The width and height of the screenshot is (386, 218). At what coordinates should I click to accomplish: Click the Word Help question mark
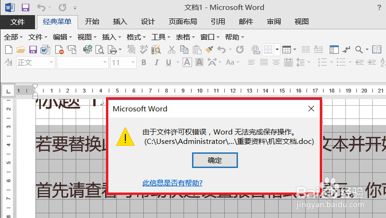click(x=379, y=8)
